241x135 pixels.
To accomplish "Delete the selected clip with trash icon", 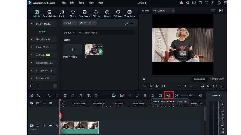I will click(65, 95).
